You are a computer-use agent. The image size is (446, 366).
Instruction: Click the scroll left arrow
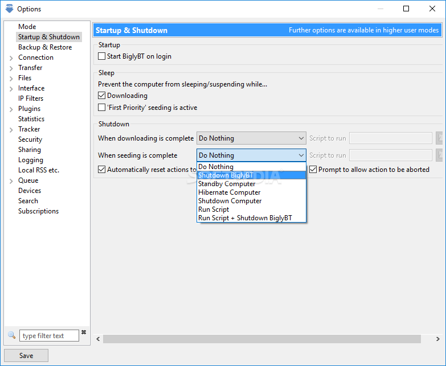point(98,339)
